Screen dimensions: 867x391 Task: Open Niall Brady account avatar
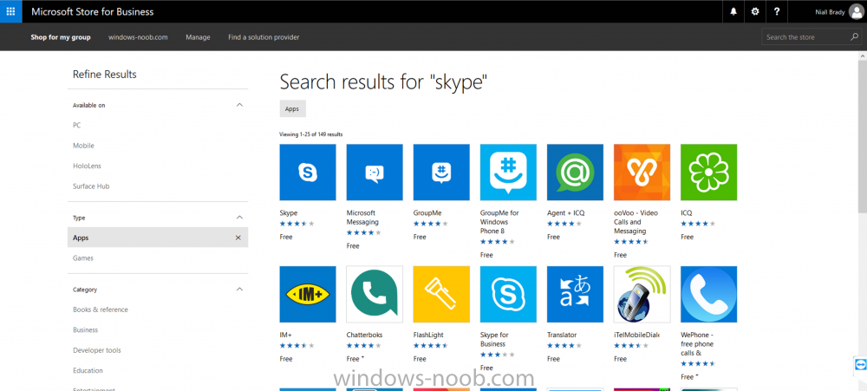(x=855, y=11)
